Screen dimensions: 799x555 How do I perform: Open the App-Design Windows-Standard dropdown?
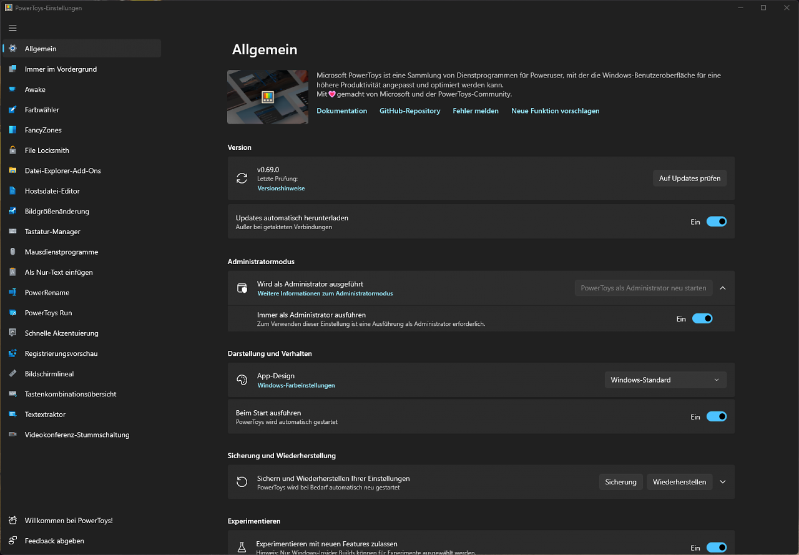pos(665,380)
